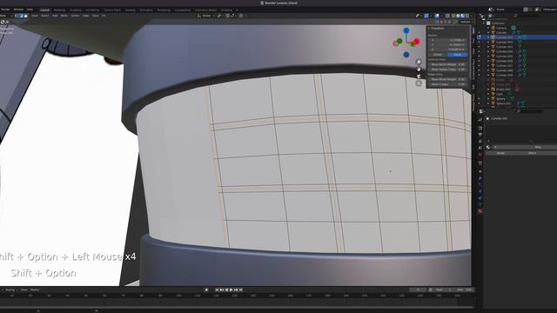
Task: Adjust edge Mean Crease slider
Action: coord(448,84)
